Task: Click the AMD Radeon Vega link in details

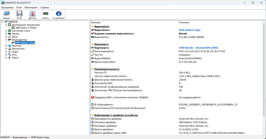Action: 190,30
